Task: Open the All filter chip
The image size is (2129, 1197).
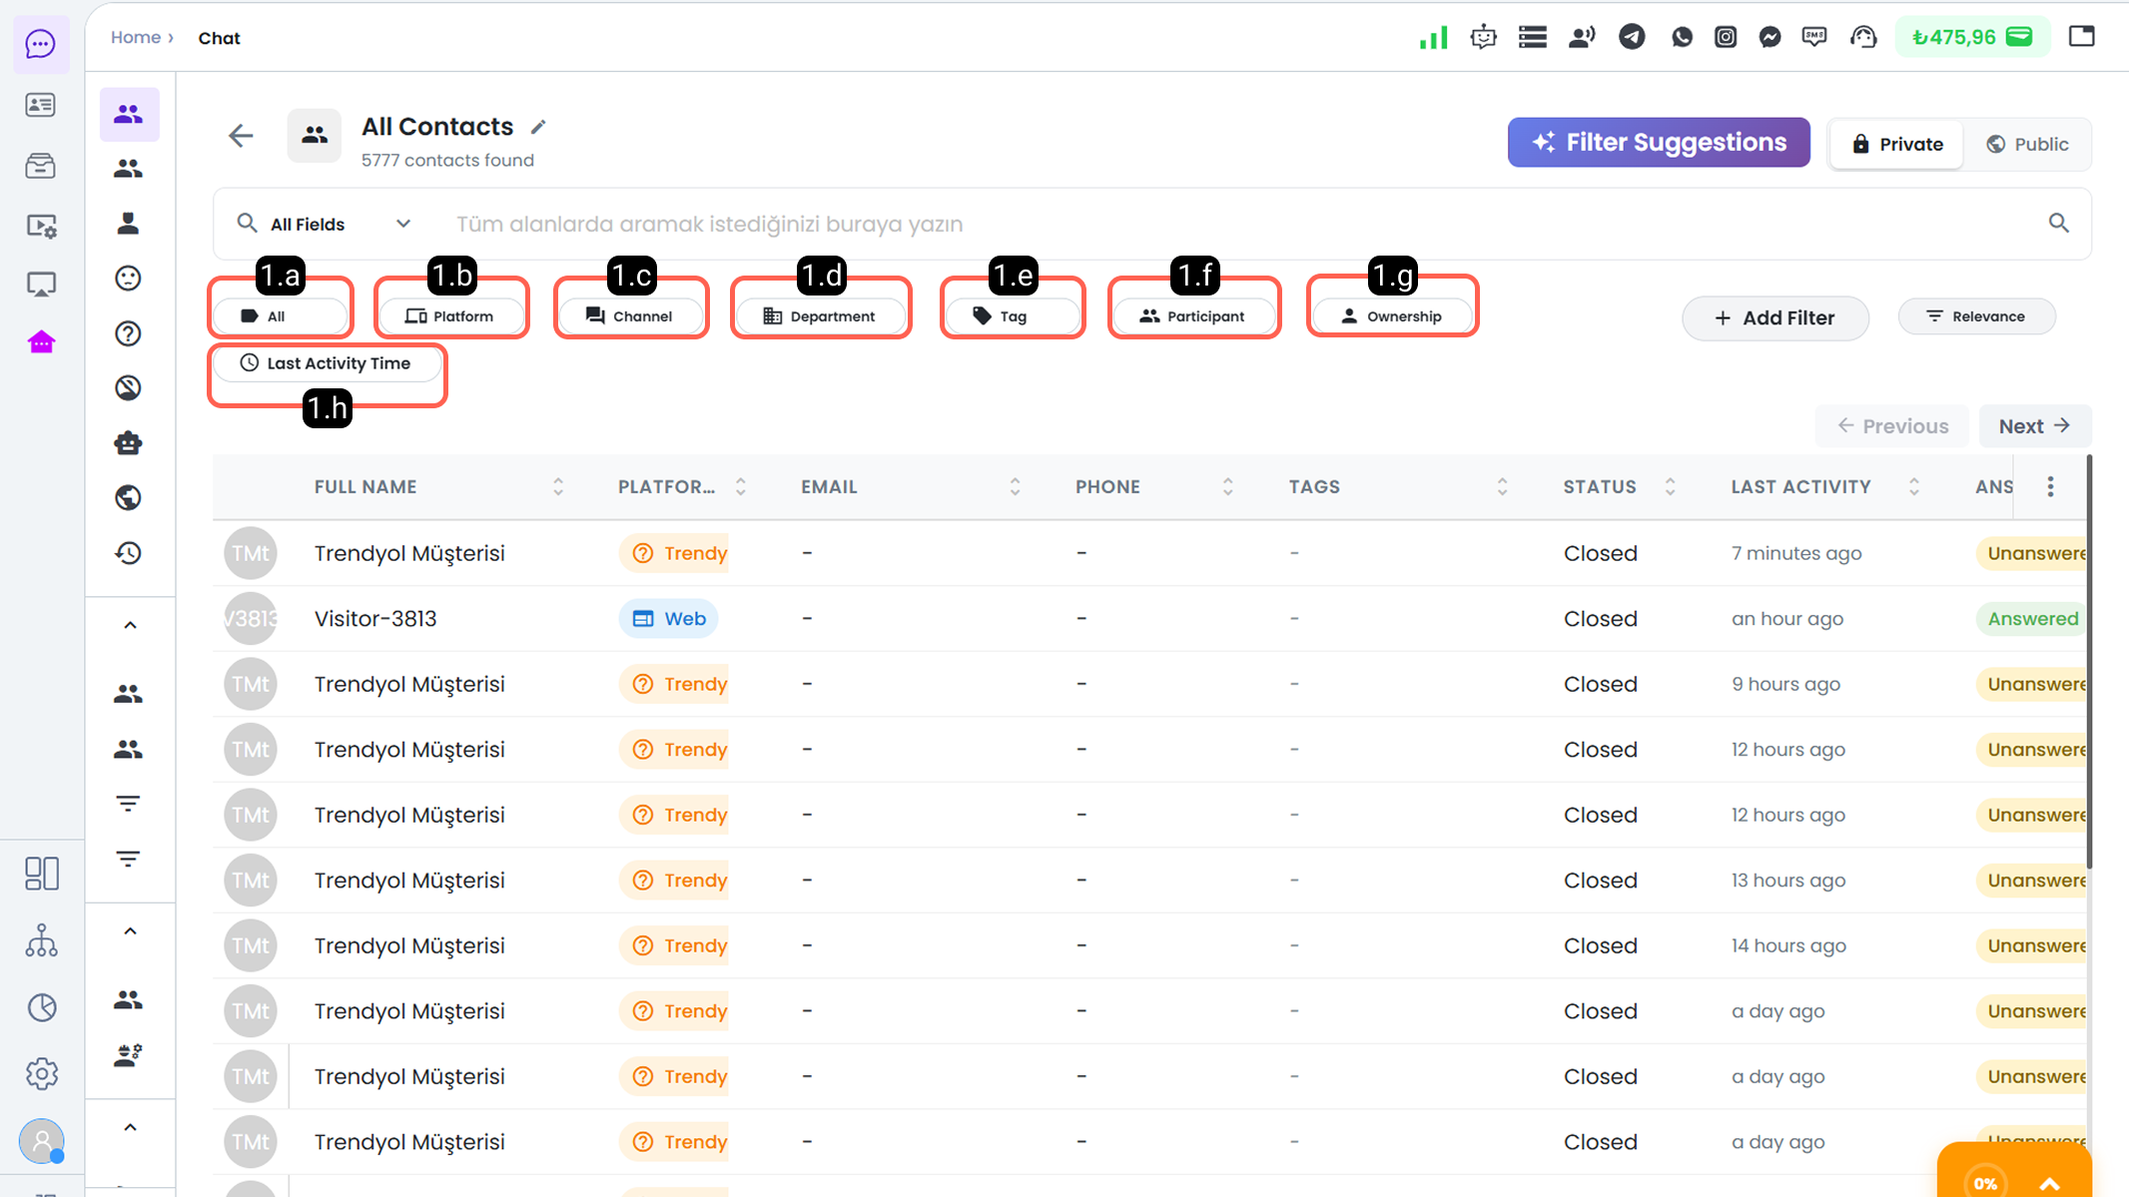Action: [x=281, y=316]
